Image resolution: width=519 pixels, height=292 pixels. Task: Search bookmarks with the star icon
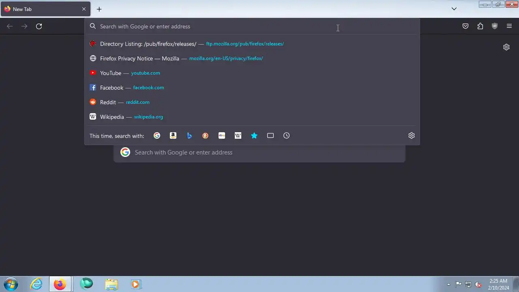[x=254, y=135]
